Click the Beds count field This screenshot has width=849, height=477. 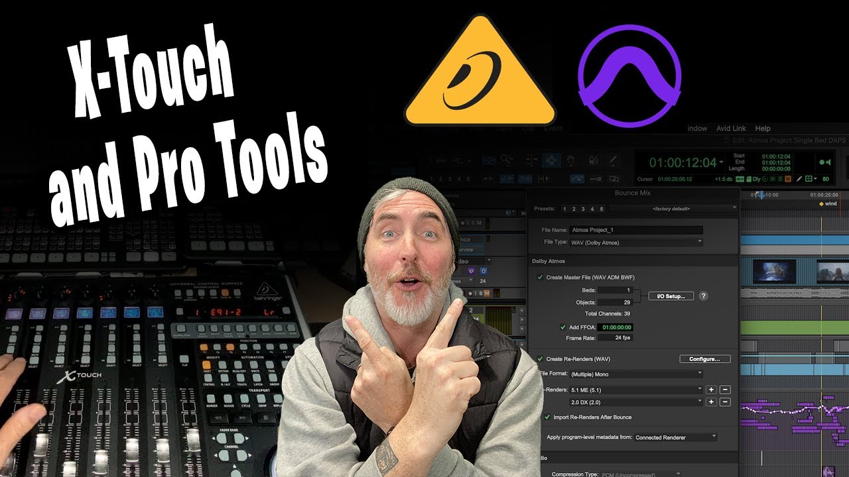click(x=616, y=290)
